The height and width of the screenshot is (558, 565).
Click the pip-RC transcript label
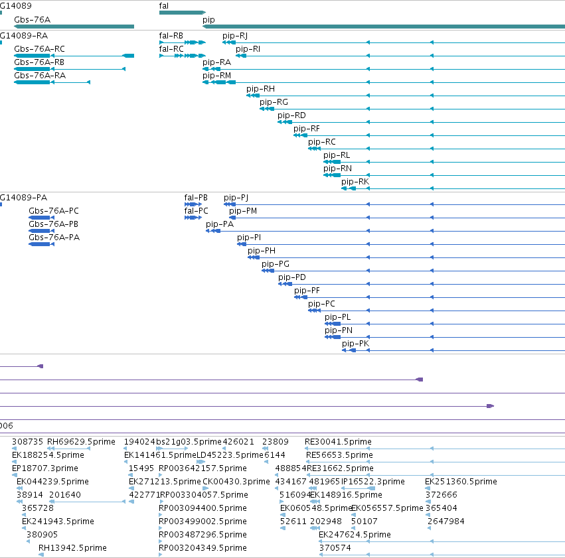pos(322,142)
